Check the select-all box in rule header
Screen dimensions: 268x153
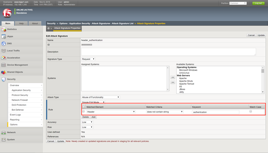(84, 107)
